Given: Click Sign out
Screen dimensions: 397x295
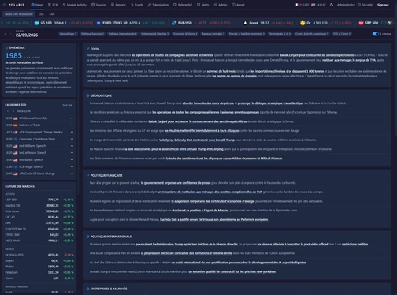Looking at the screenshot, I should click(383, 5).
